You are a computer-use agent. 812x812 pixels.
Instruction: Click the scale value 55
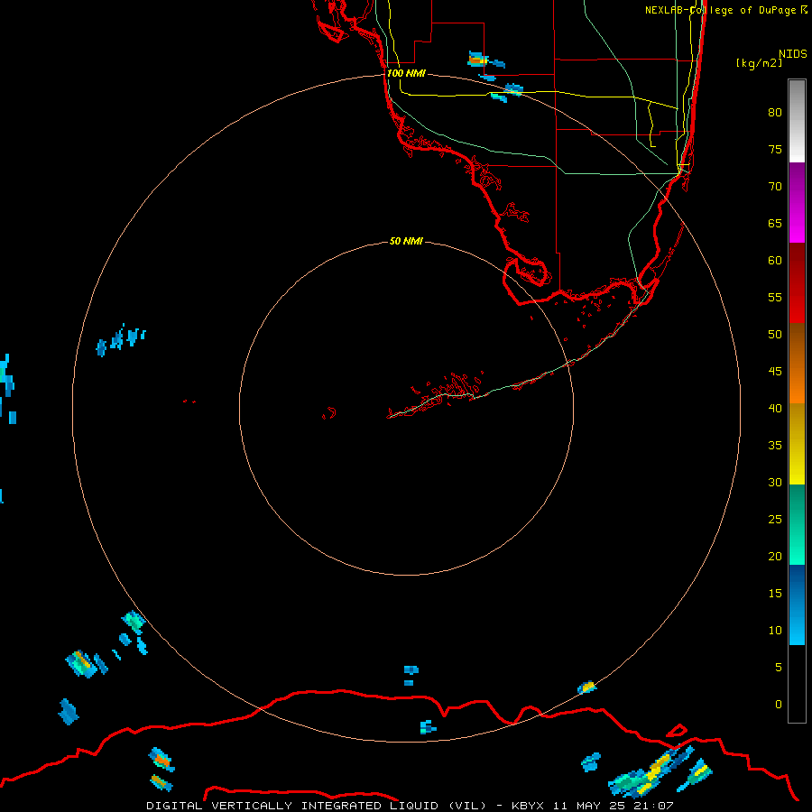pyautogui.click(x=775, y=297)
